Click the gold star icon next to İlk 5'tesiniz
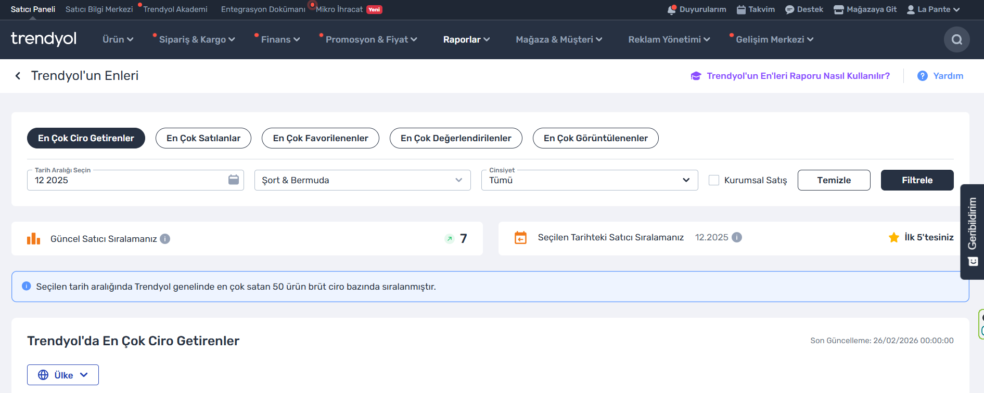Viewport: 984px width, 393px height. click(x=894, y=237)
